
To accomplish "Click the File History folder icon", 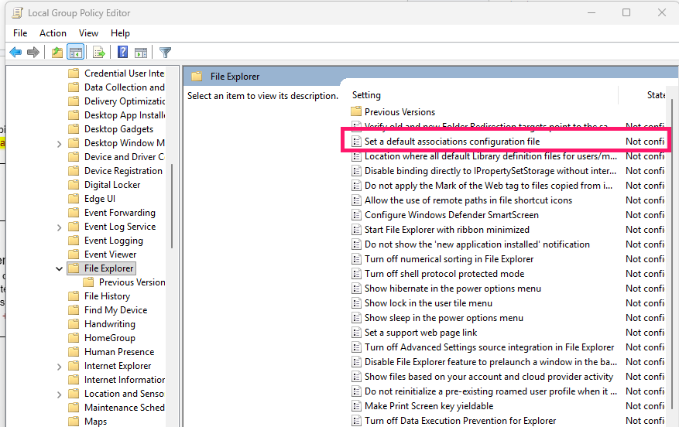I will click(74, 296).
